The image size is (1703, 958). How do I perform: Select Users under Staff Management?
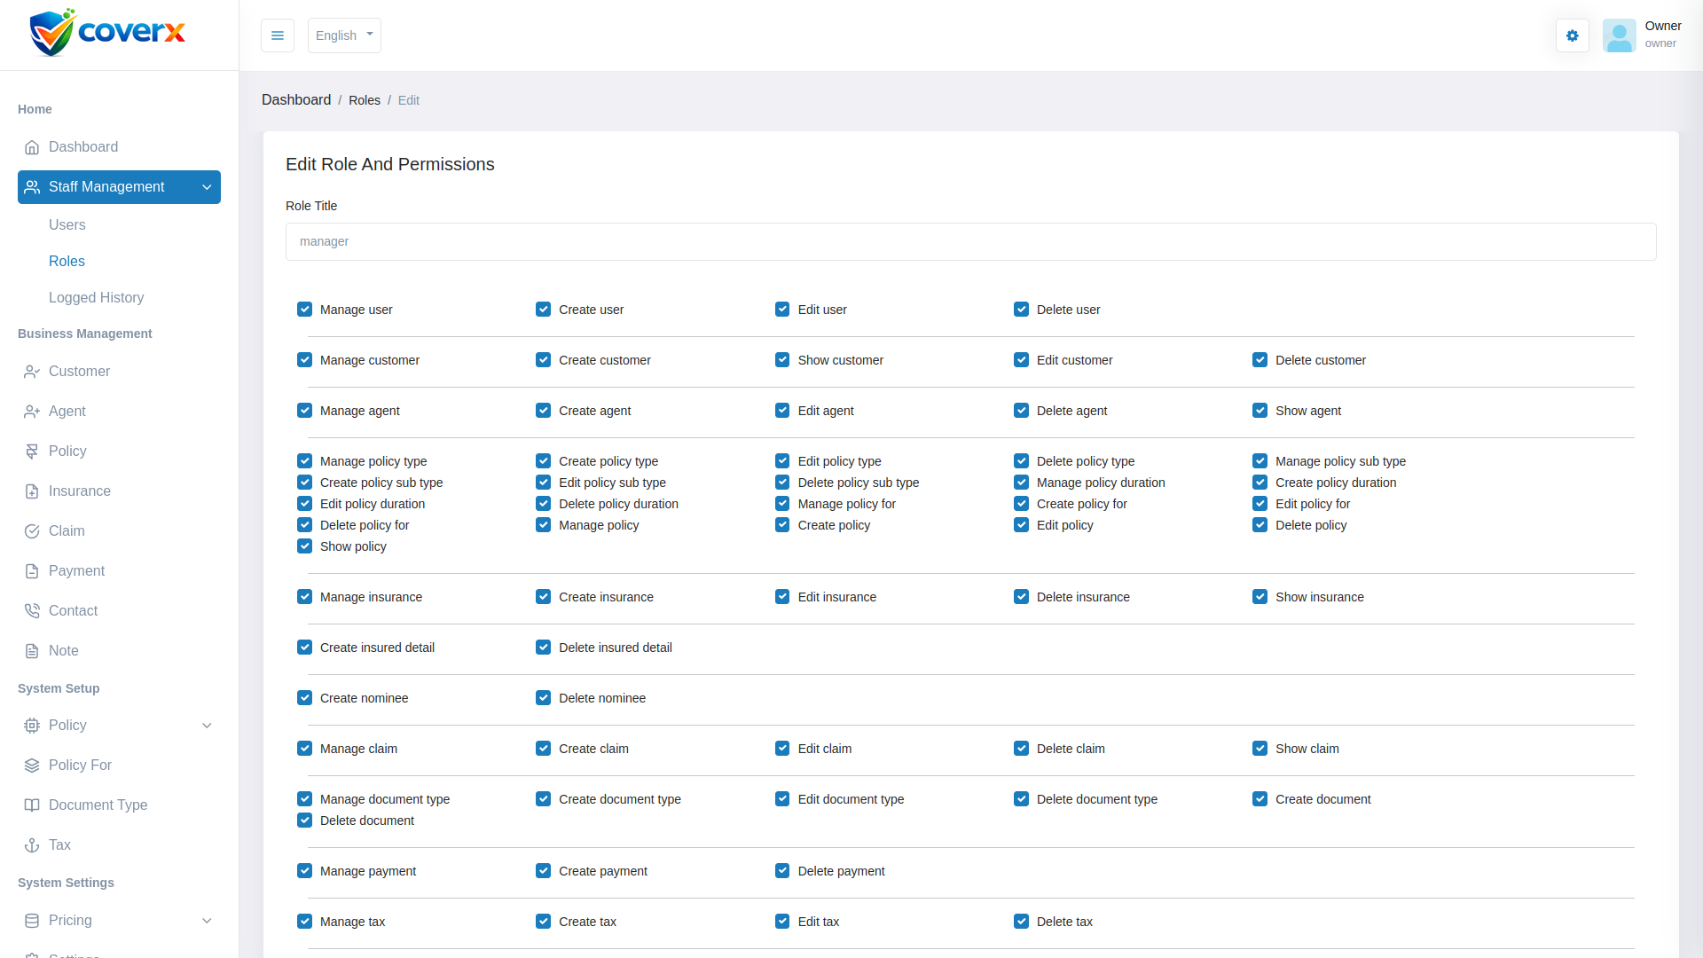click(67, 225)
